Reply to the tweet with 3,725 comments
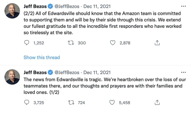191x114 pixels. pos(26,103)
